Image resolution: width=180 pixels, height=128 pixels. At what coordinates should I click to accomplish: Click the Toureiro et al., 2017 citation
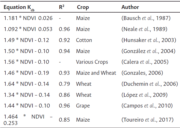(148, 120)
